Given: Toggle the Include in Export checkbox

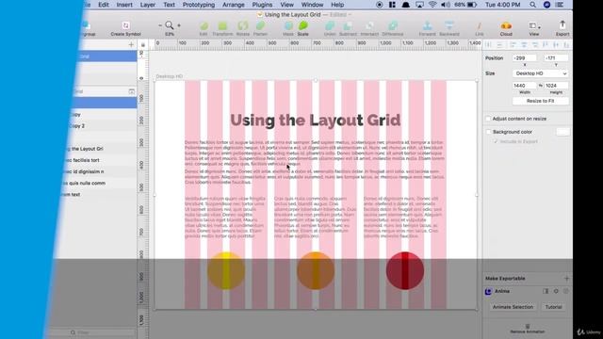Looking at the screenshot, I should tap(496, 141).
